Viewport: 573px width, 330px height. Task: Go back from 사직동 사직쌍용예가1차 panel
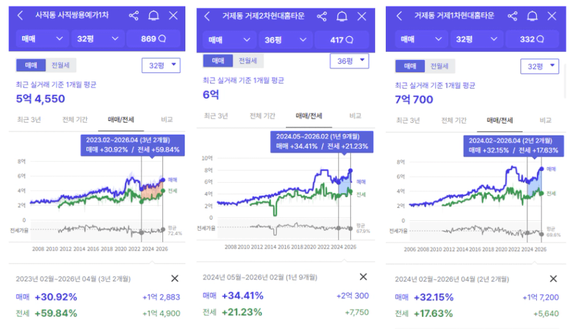[20, 15]
